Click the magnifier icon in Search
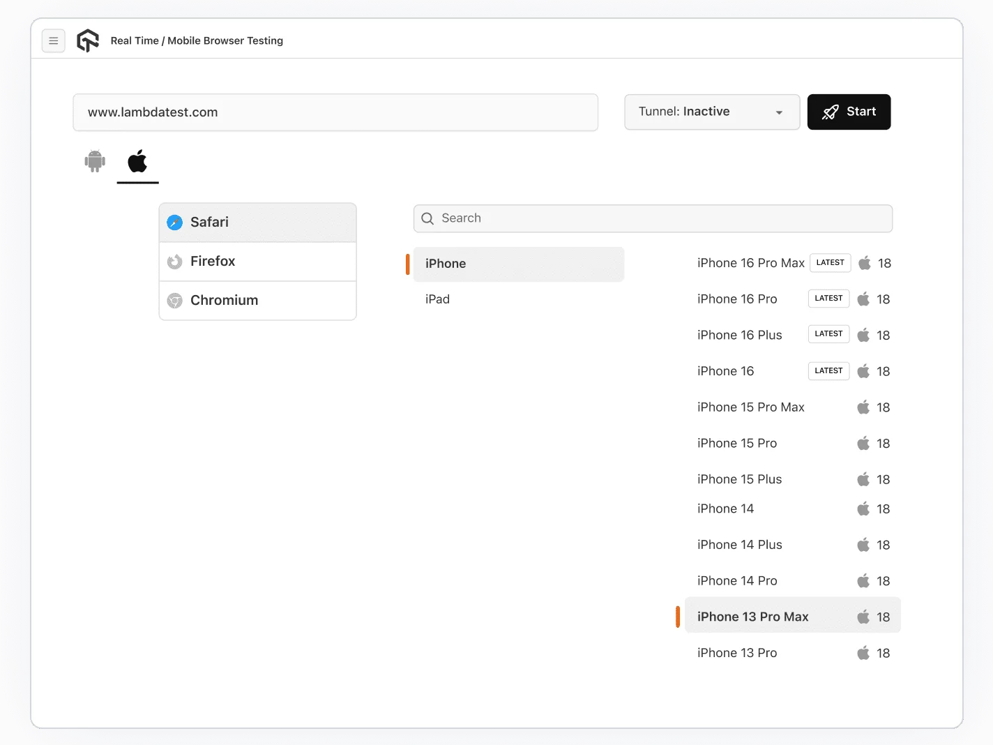This screenshot has width=993, height=745. pos(427,218)
